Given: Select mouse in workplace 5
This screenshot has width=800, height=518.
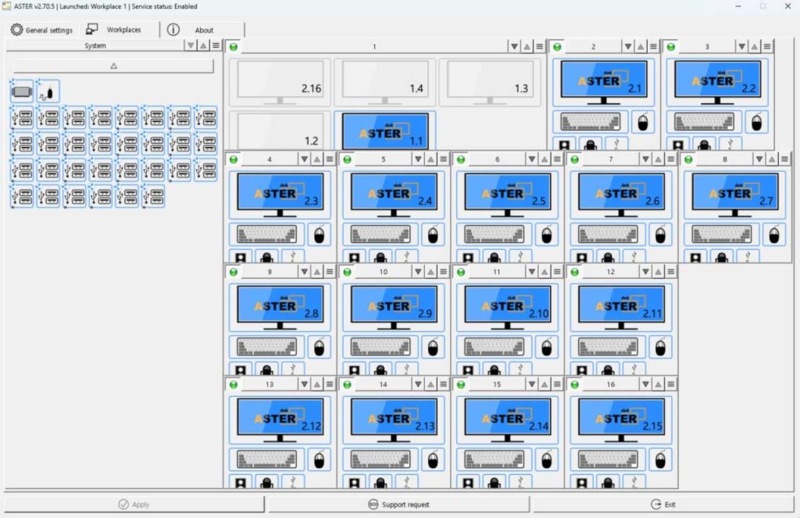Looking at the screenshot, I should pyautogui.click(x=433, y=235).
